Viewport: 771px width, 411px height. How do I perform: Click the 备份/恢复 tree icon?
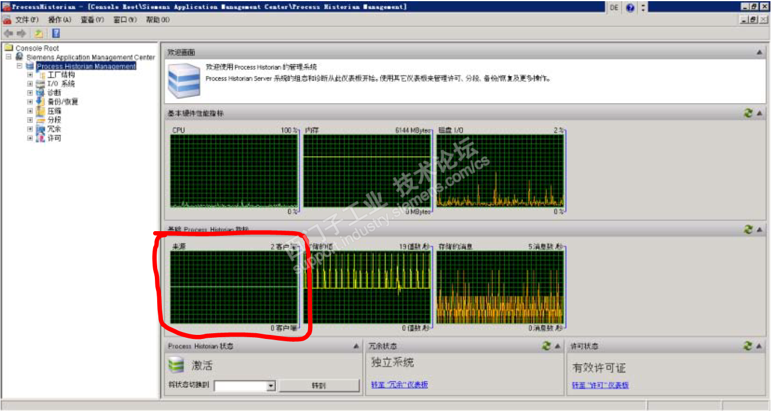[x=40, y=101]
